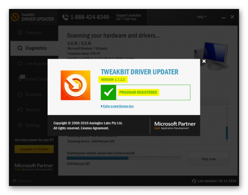
Task: Open Settings gear in sidebar
Action: pos(20,125)
